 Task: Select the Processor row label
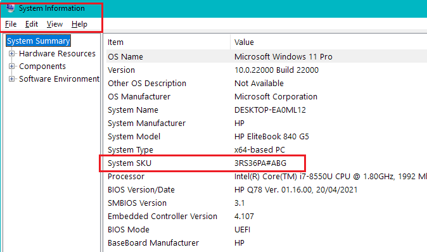coord(126,177)
